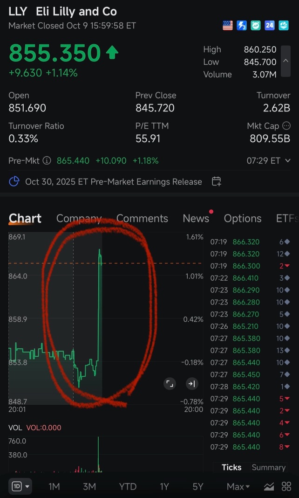Open the News tab

pos(196,218)
